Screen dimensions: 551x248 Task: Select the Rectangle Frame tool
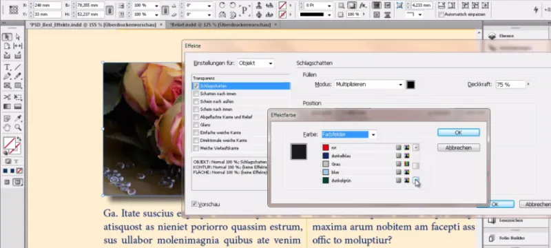tap(7, 85)
